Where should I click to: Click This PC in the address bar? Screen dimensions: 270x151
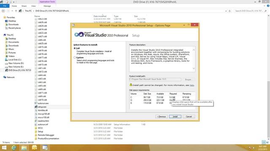tap(28, 11)
